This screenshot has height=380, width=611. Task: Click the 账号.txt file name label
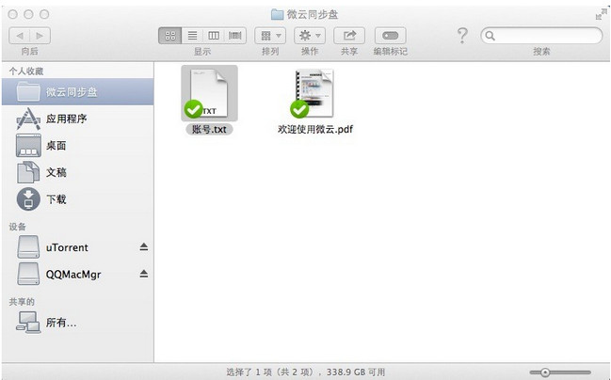tap(209, 129)
